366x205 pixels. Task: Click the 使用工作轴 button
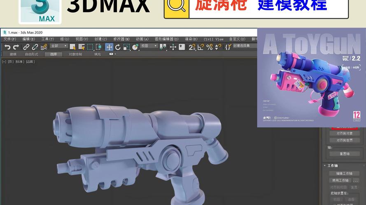coord(340,180)
